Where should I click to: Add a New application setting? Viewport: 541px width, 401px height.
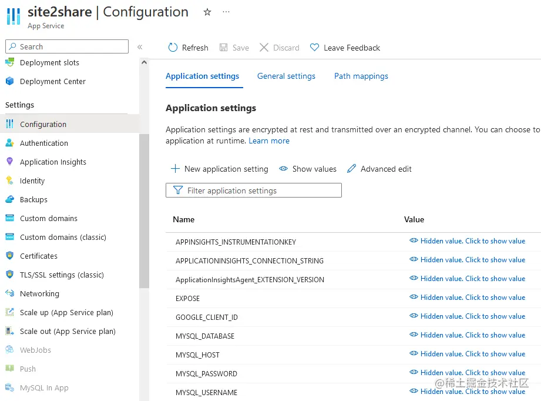[219, 169]
